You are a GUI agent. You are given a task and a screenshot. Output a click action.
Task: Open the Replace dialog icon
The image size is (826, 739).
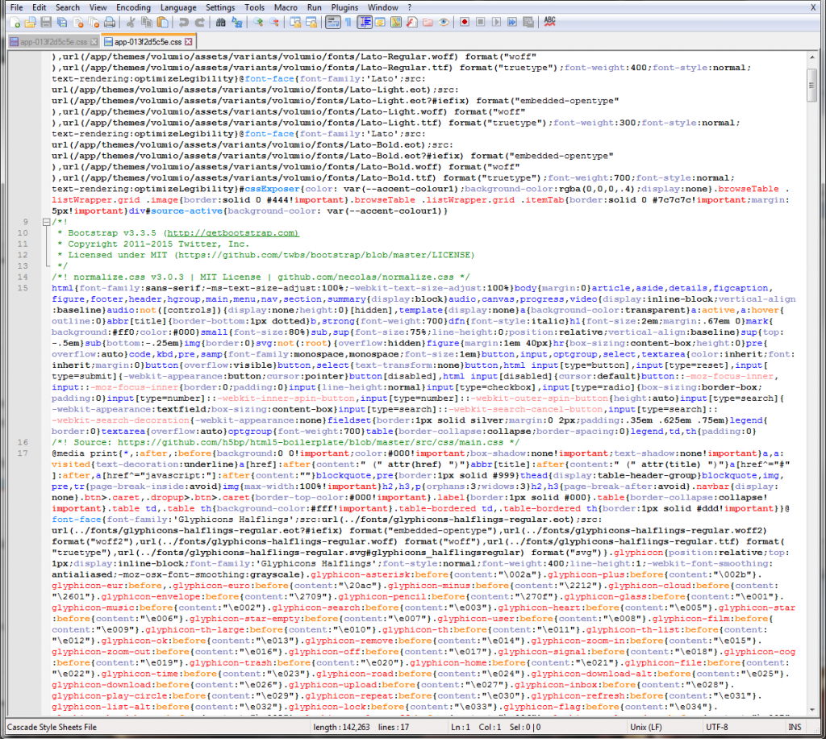[237, 22]
